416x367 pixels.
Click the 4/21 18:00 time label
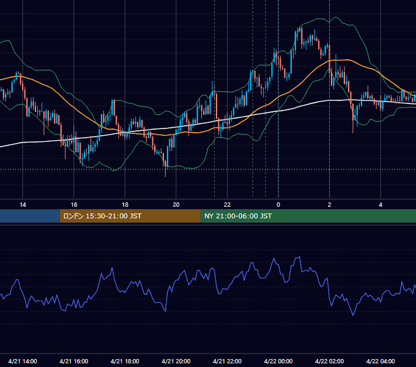[125, 361]
